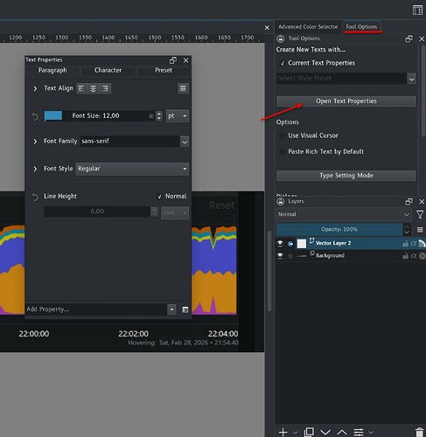Screen dimensions: 426x437
Task: Move layer down with the down arrow
Action: click(325, 432)
